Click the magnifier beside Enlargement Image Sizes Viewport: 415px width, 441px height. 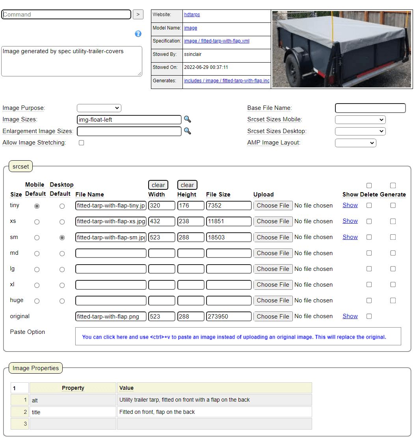[x=188, y=131]
